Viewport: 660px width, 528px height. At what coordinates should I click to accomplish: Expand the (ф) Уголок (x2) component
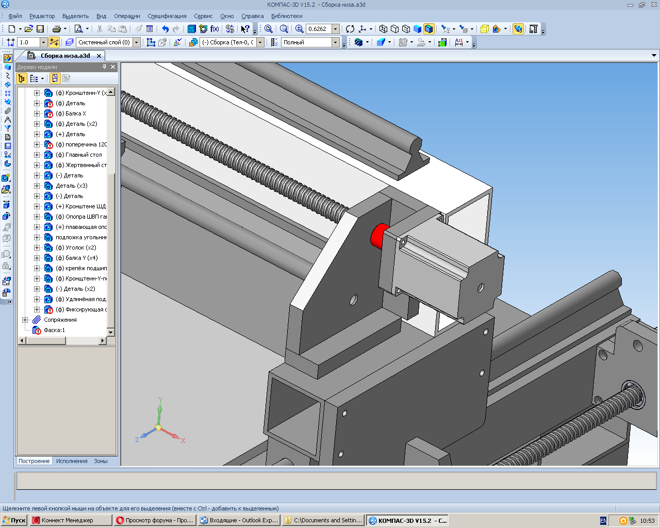tap(37, 247)
